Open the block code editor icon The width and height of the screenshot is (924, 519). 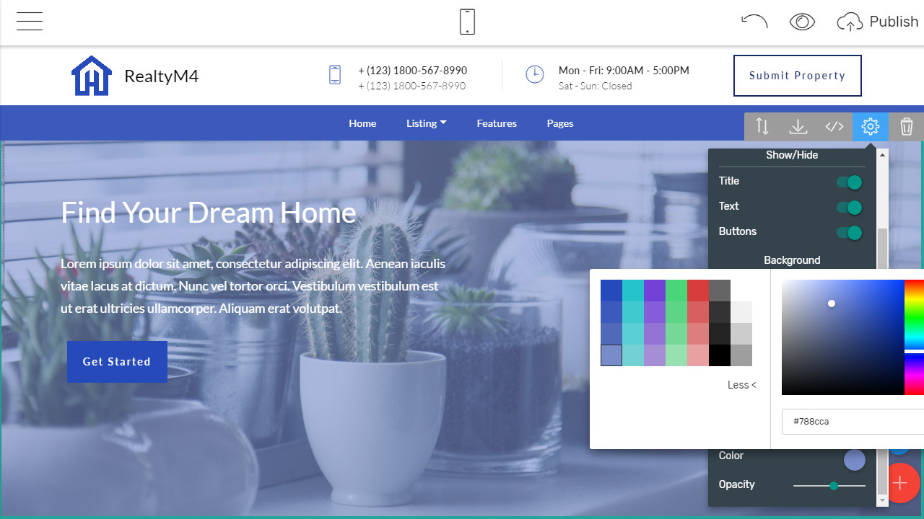pyautogui.click(x=834, y=127)
